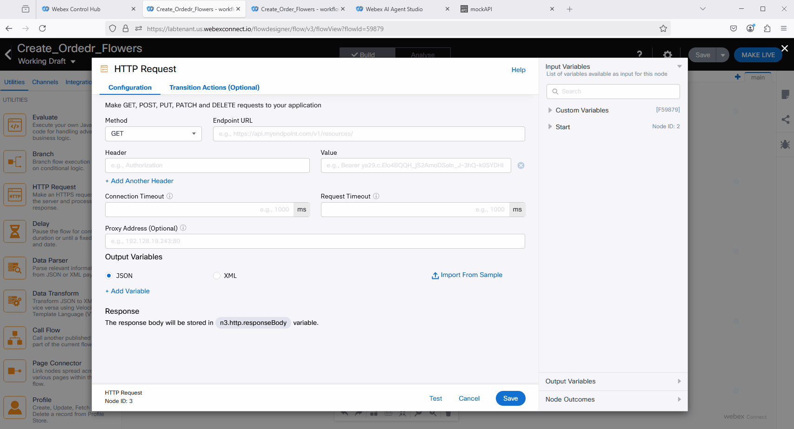Switch to Transition Actions (Optional) tab
This screenshot has width=794, height=429.
214,87
